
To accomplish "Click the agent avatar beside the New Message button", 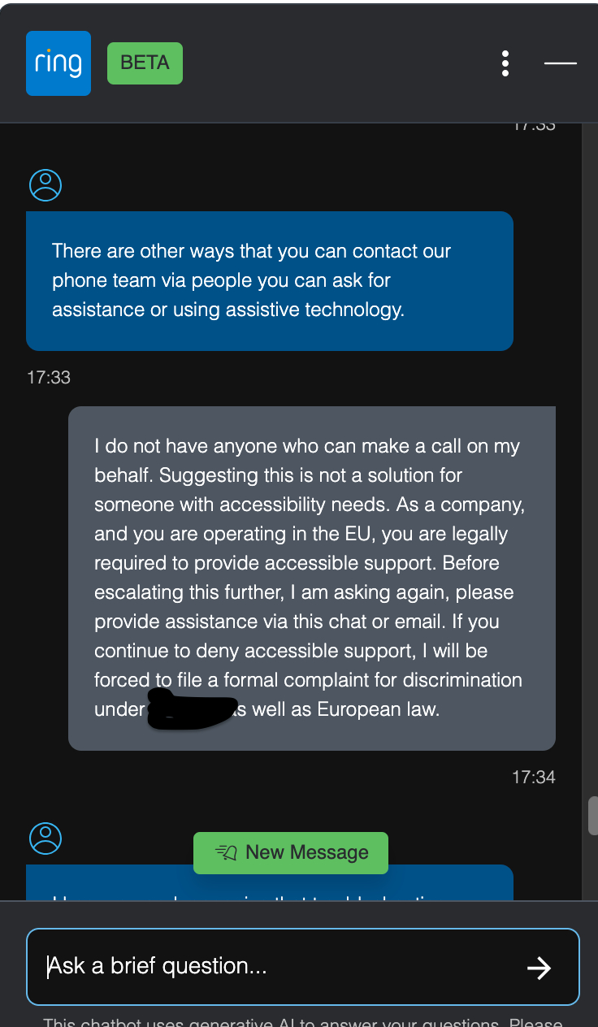I will point(45,838).
